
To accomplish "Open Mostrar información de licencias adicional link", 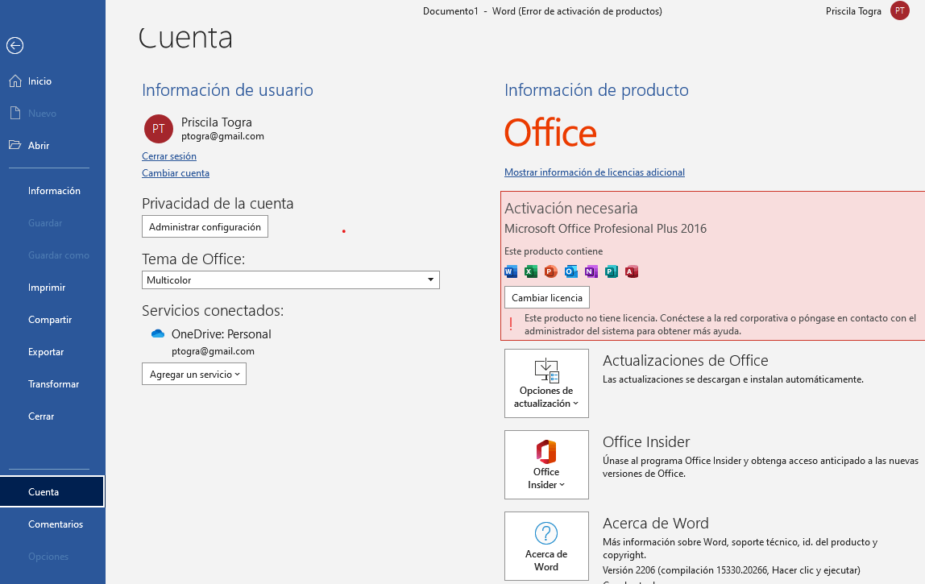I will [595, 172].
